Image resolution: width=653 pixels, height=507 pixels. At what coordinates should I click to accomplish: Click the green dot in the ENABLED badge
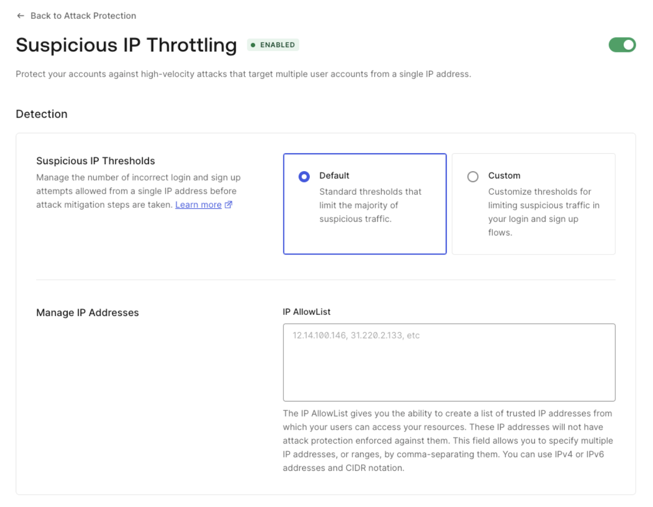tap(253, 45)
